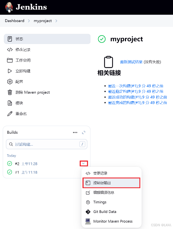The width and height of the screenshot is (173, 229).
Task: Expand the Builds panel view icon
Action: tap(84, 132)
